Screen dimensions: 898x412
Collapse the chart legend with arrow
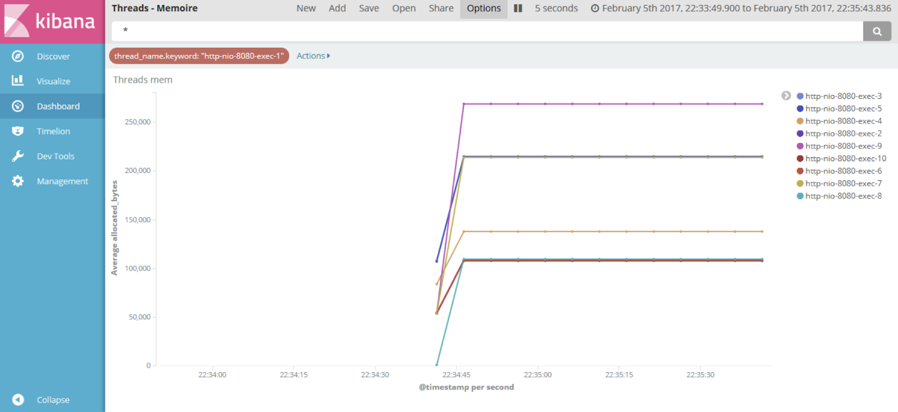point(786,96)
